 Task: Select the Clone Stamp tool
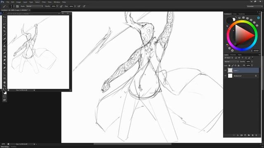tap(5, 46)
